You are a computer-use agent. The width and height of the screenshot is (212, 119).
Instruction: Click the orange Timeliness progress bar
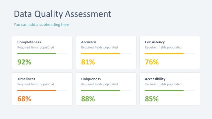36,90
